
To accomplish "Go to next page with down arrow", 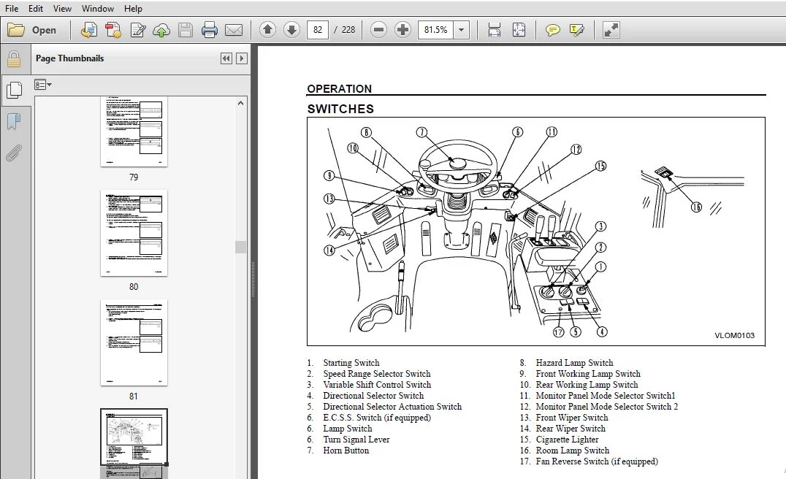I will [x=291, y=30].
